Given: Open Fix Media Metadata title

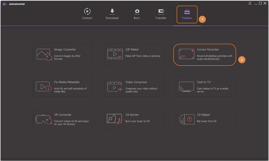Looking at the screenshot, I should click(67, 82).
